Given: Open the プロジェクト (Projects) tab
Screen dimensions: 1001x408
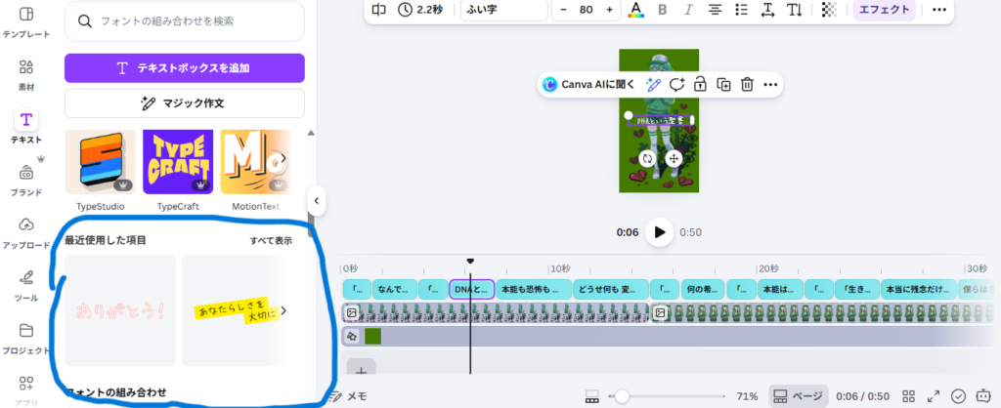Looking at the screenshot, I should 26,337.
